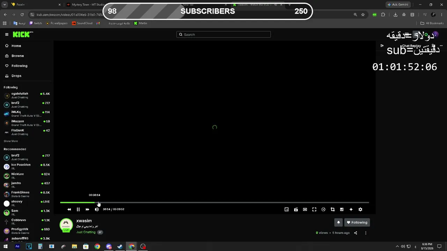
Task: Pause the video
Action: tap(78, 210)
